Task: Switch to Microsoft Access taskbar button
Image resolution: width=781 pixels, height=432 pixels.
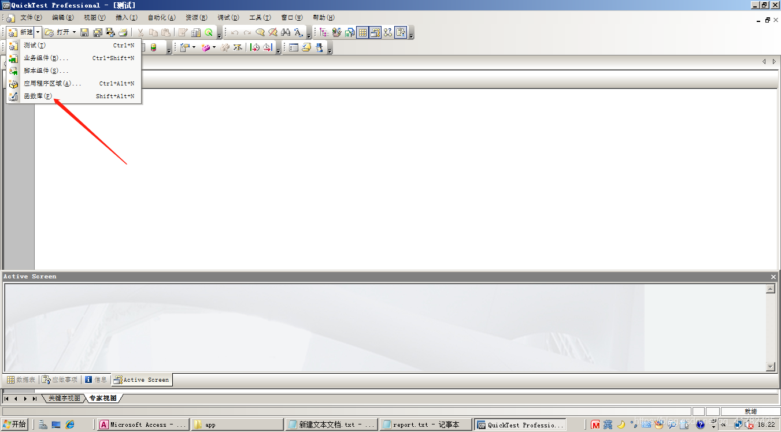Action: point(143,424)
